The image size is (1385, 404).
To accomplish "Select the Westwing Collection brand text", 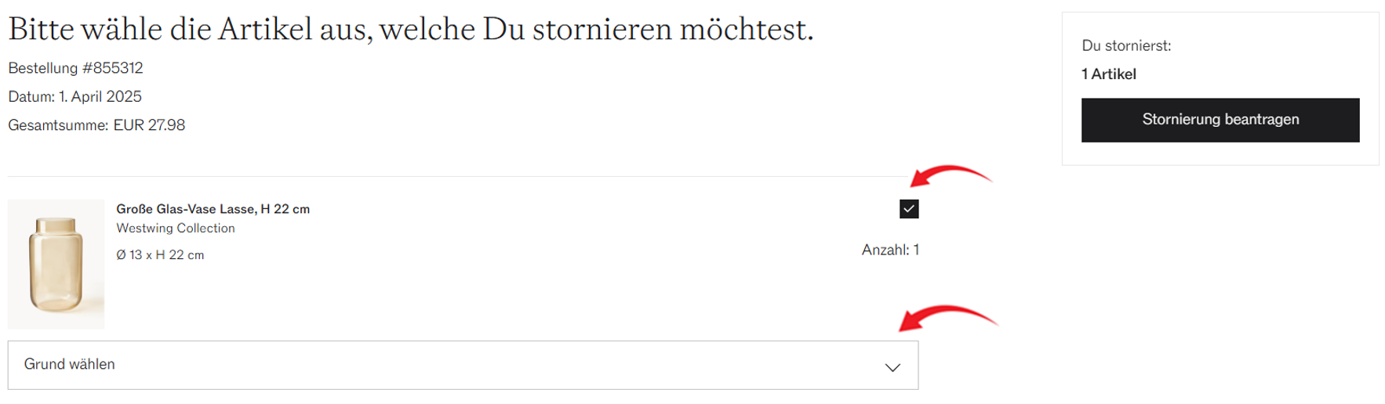I will point(176,229).
